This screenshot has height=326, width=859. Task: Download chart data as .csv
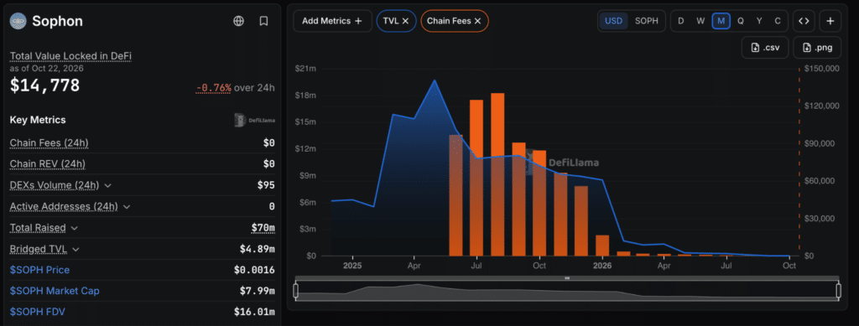pos(765,48)
